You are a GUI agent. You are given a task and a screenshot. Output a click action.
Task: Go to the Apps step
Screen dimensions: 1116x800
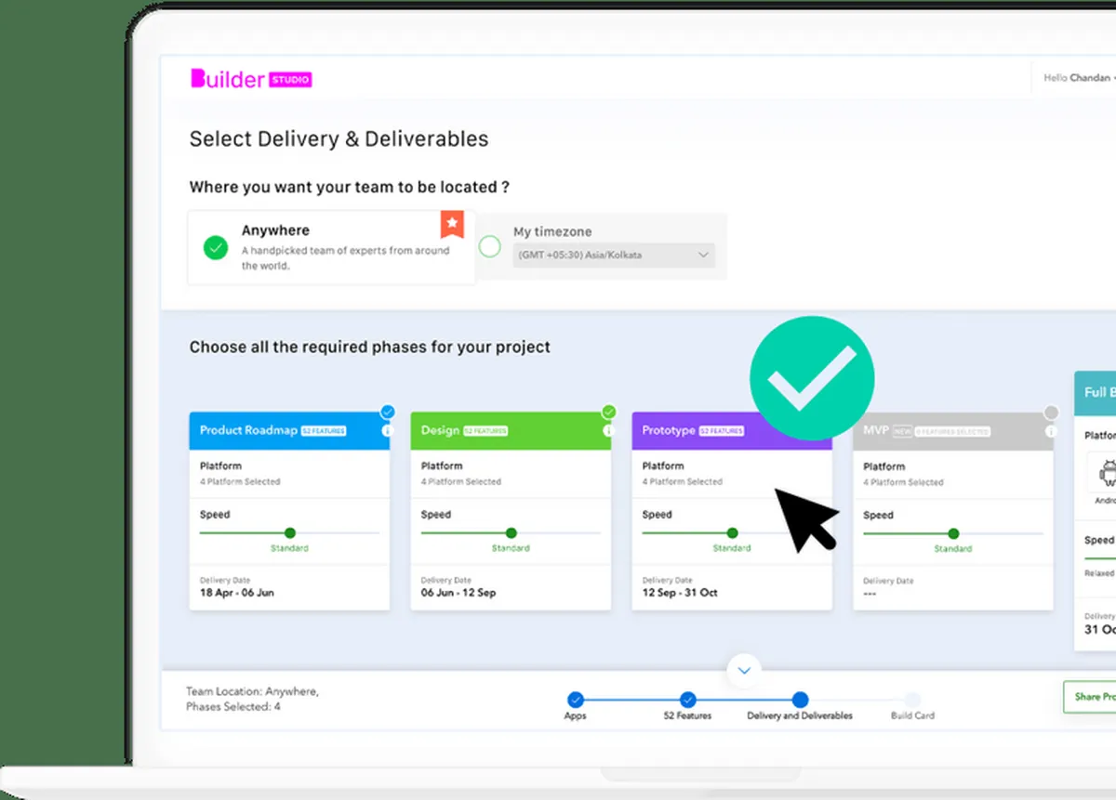[x=576, y=700]
